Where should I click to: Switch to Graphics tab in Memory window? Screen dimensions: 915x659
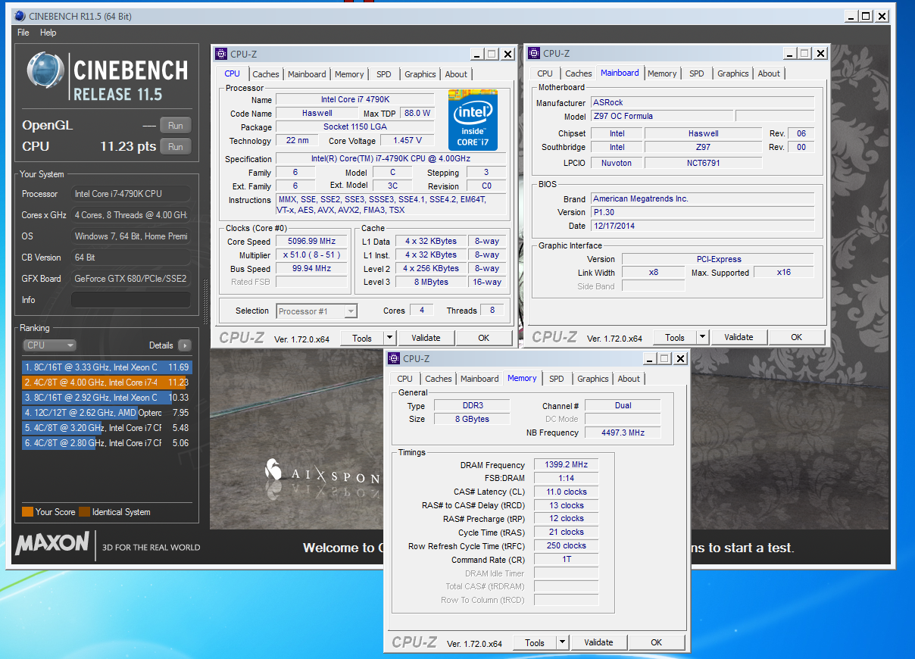point(593,379)
